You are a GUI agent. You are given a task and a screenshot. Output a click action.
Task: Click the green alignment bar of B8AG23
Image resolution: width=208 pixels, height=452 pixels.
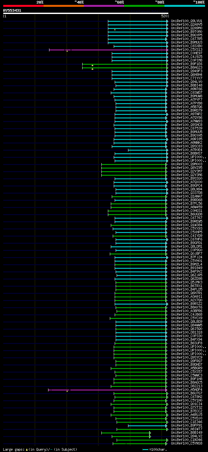(x=125, y=68)
